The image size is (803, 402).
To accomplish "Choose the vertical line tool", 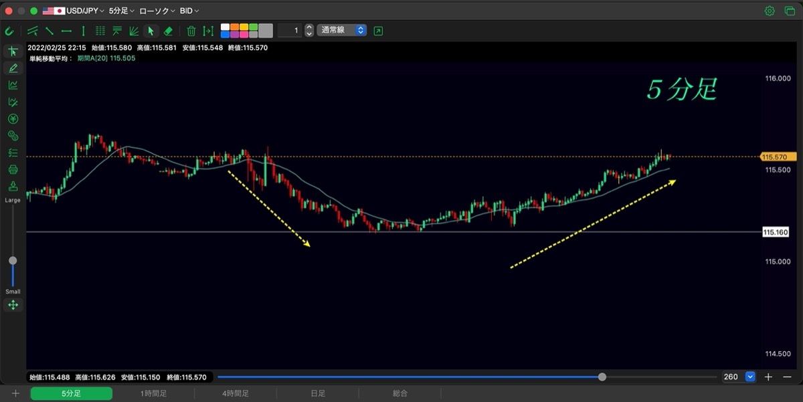I will (83, 31).
